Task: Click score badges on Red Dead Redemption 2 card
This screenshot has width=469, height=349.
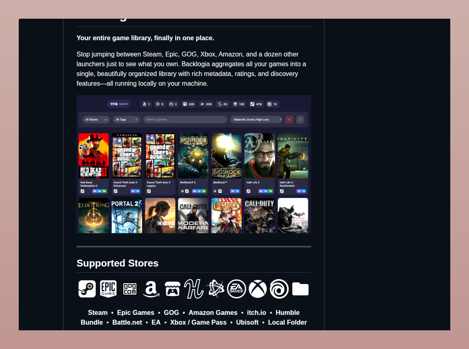Action: pyautogui.click(x=100, y=191)
